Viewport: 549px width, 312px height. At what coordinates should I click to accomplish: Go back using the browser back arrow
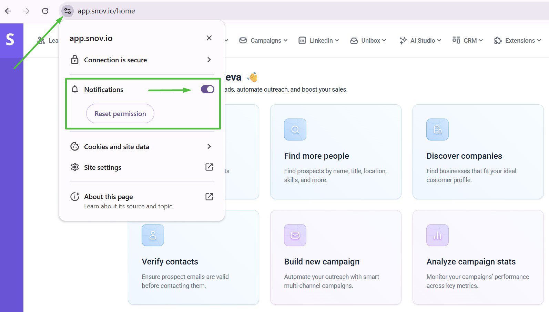coord(8,11)
